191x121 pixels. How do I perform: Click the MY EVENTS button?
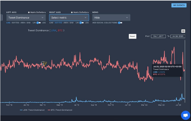pyautogui.click(x=179, y=5)
